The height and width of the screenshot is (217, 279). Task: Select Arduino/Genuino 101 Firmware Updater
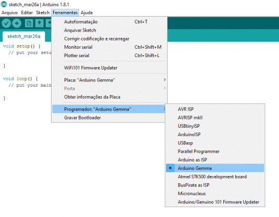click(x=215, y=202)
